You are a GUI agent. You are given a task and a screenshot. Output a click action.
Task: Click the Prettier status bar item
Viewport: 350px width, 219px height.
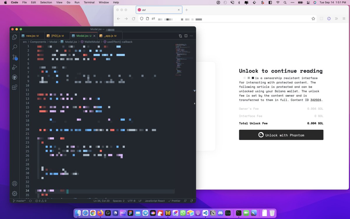pyautogui.click(x=174, y=201)
